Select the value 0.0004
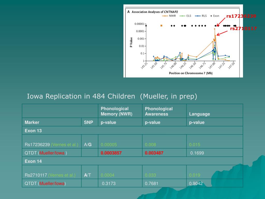The image size is (265, 199). click(107, 175)
